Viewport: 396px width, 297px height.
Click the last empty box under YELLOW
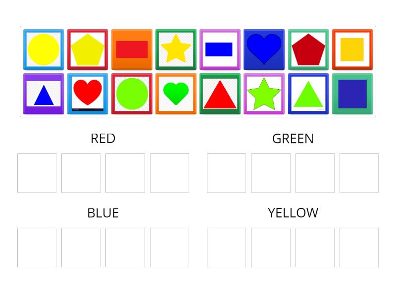359,247
